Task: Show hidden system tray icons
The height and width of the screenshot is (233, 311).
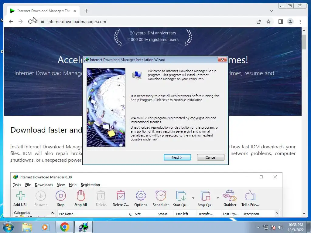Action: click(258, 227)
